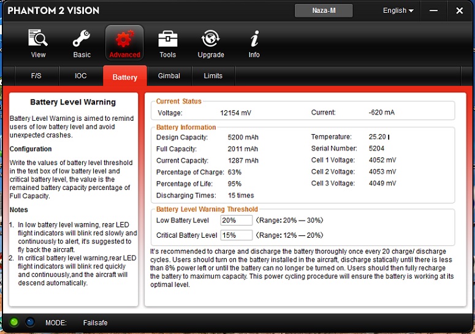Image resolution: width=475 pixels, height=334 pixels.
Task: Click the green status indicator light
Action: (14, 322)
